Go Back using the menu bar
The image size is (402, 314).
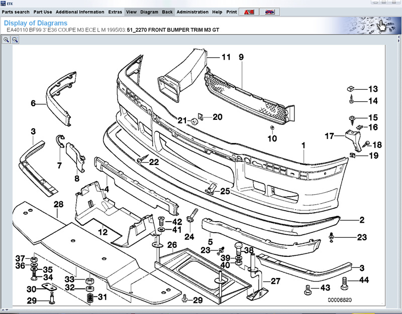click(167, 12)
